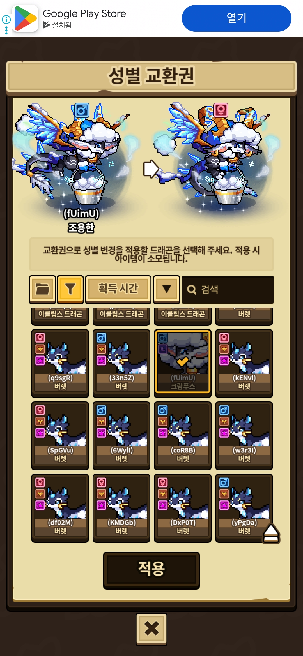Click the female gender icon above right dragon
303x656 pixels.
[x=221, y=110]
